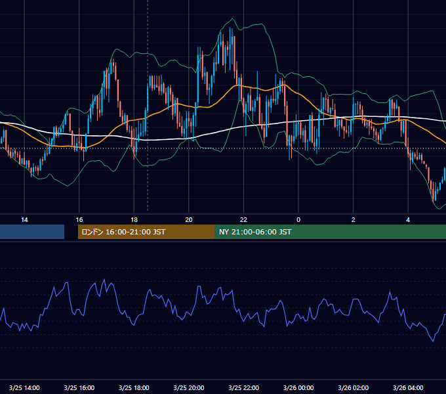Click hour label 22 on price chart axis
Screen dimensions: 446x394
pyautogui.click(x=244, y=220)
